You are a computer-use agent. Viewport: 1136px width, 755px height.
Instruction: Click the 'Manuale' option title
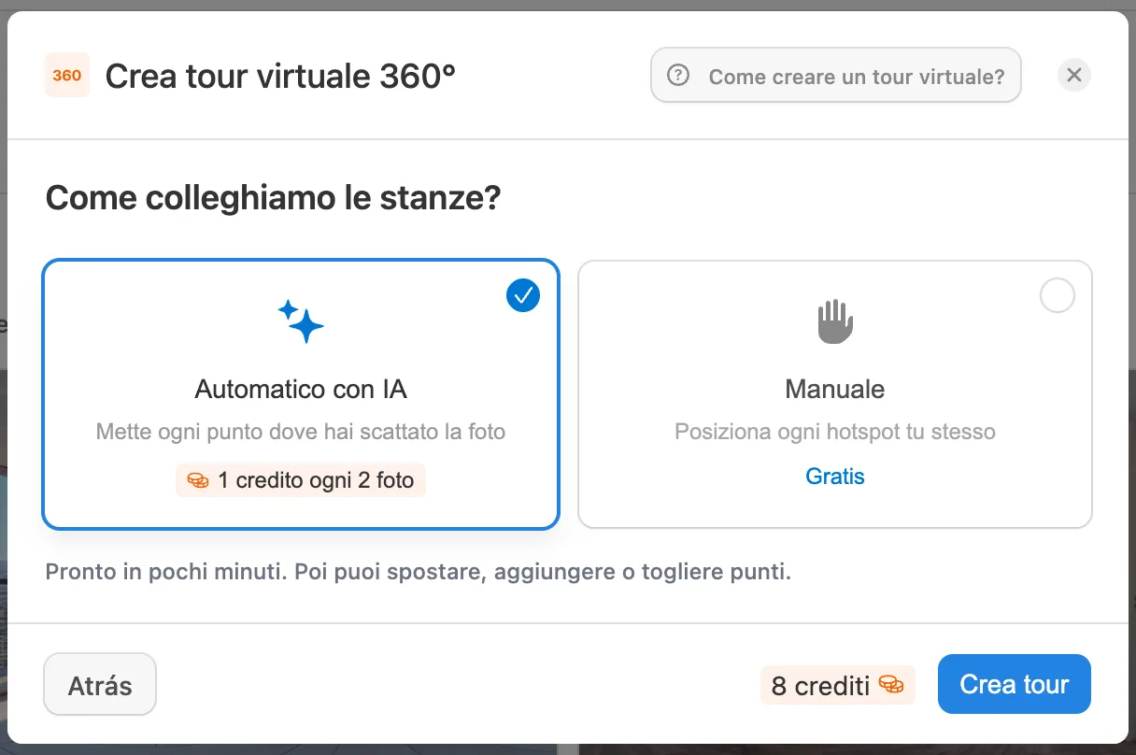click(835, 389)
